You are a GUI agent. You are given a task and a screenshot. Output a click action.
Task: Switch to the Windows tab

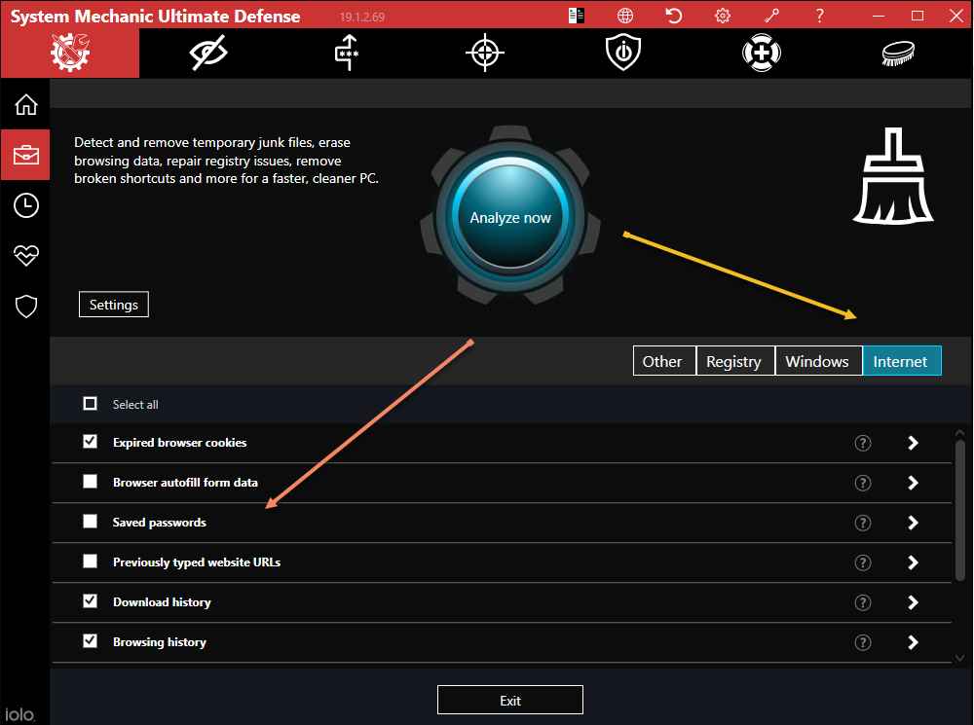pyautogui.click(x=817, y=361)
